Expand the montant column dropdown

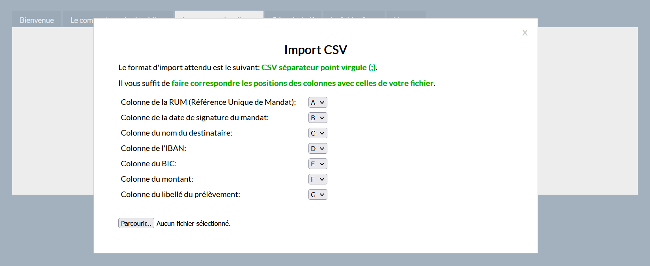pyautogui.click(x=318, y=179)
